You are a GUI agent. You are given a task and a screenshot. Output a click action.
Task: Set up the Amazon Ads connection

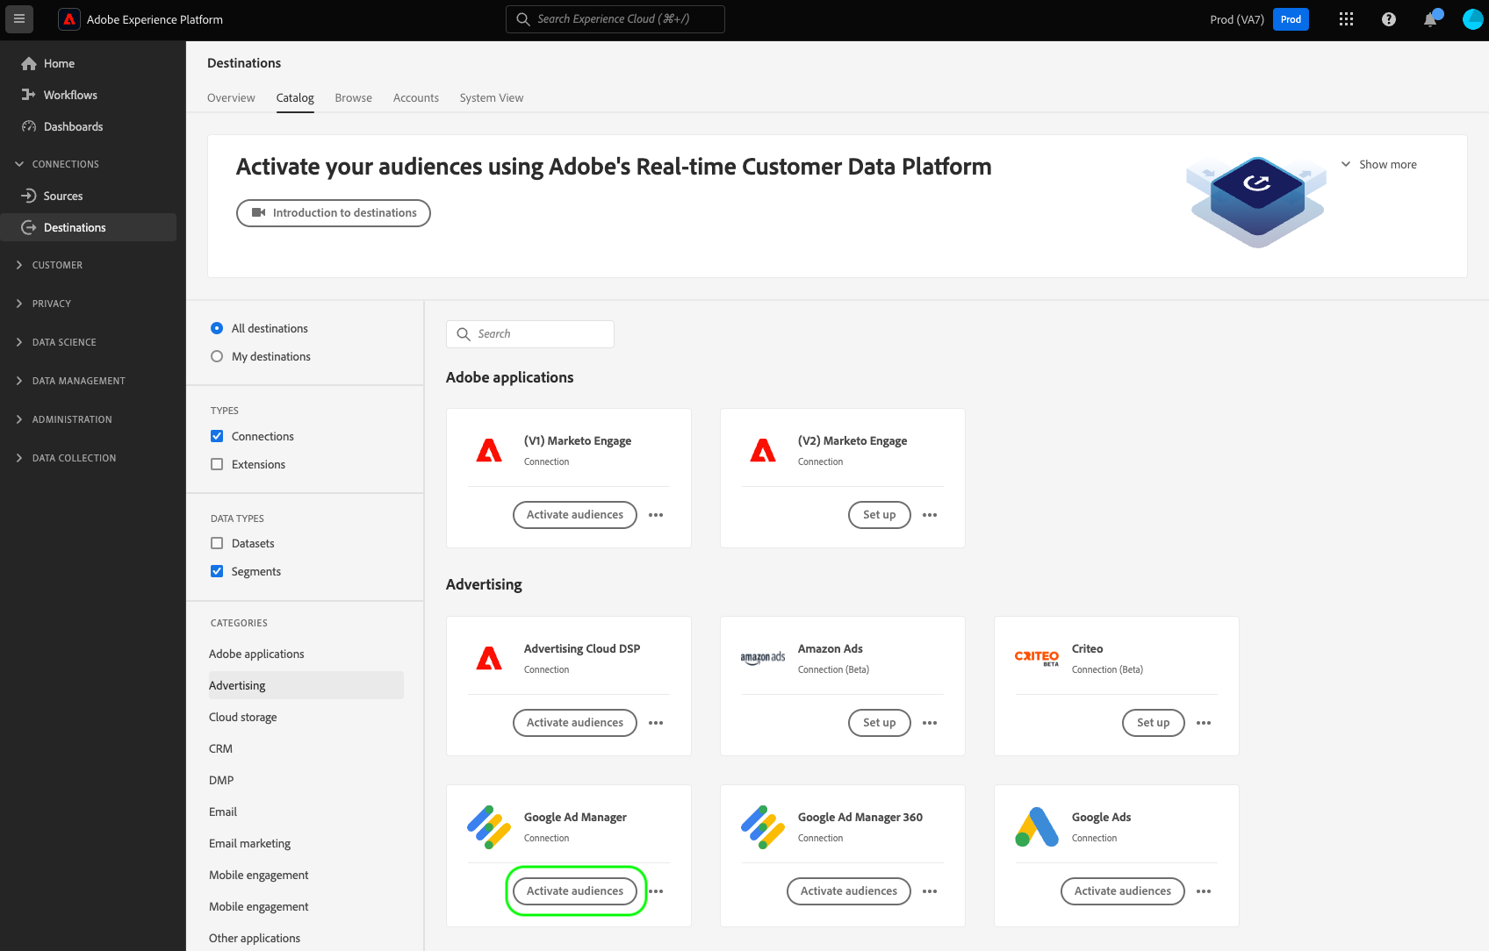(x=880, y=723)
